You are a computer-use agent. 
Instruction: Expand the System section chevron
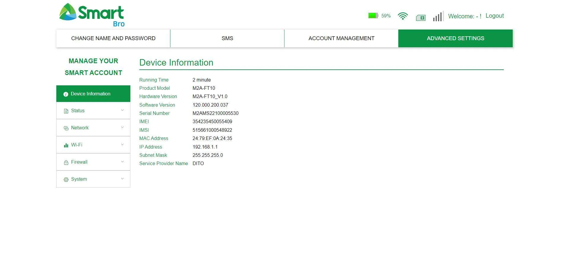point(122,179)
